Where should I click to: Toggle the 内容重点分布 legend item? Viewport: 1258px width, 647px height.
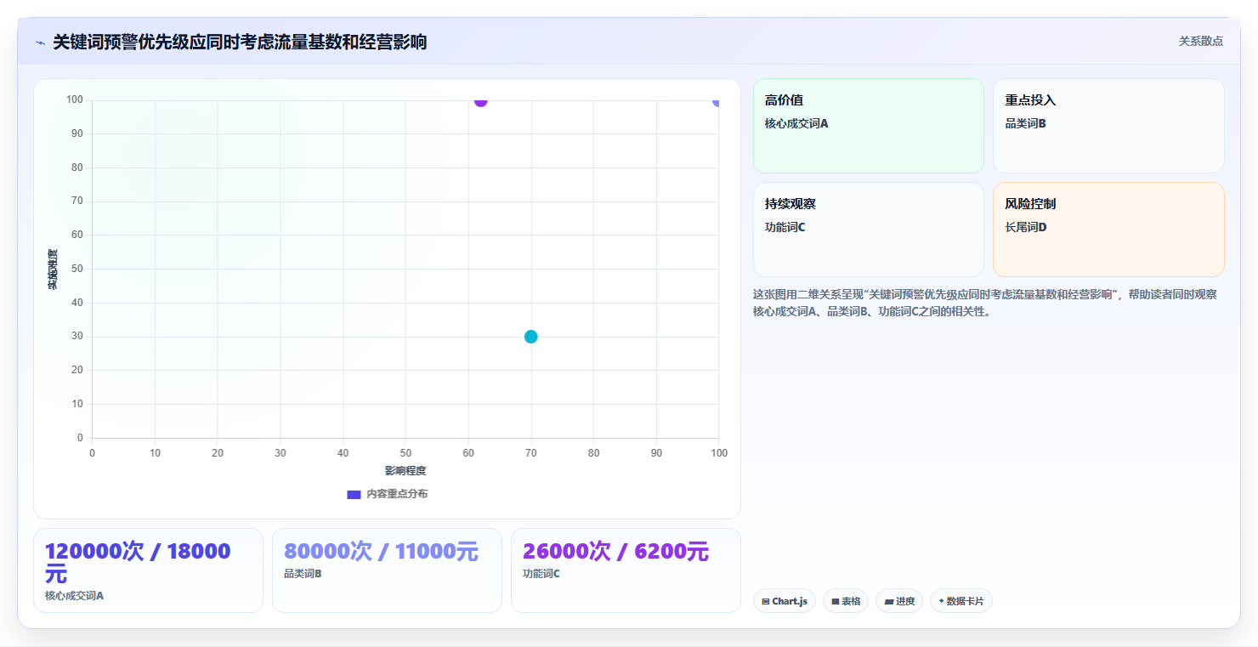pyautogui.click(x=387, y=494)
